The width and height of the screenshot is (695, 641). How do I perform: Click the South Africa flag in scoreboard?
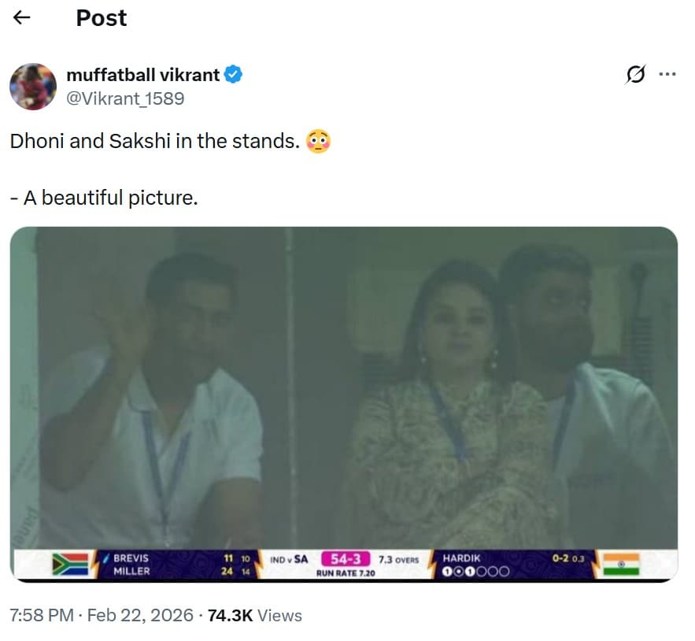point(69,564)
